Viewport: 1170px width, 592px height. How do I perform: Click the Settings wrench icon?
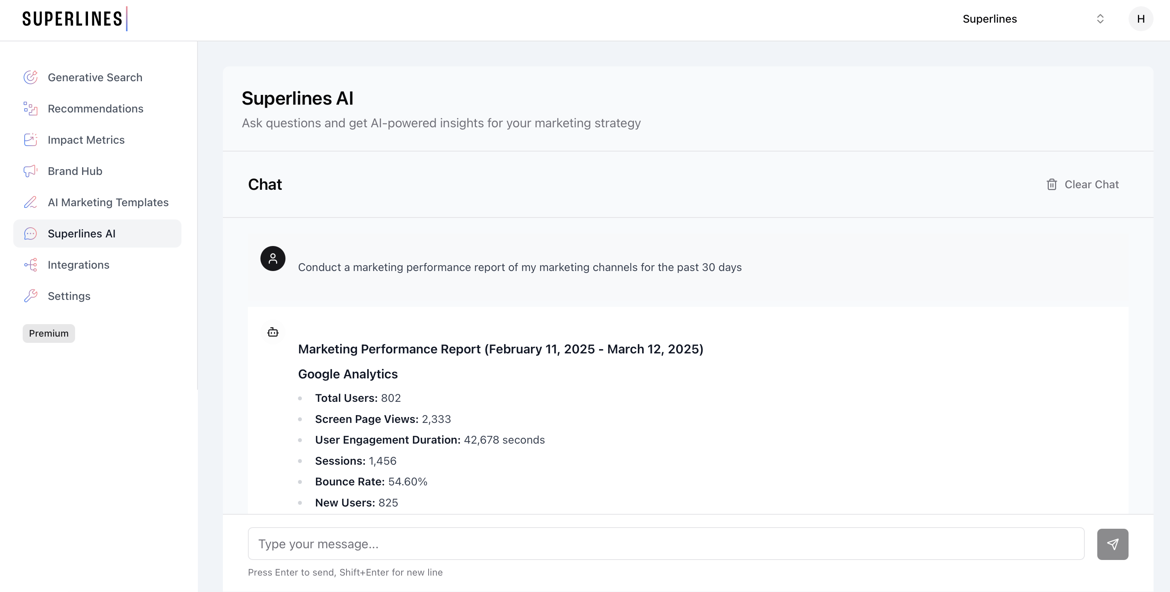(x=31, y=296)
